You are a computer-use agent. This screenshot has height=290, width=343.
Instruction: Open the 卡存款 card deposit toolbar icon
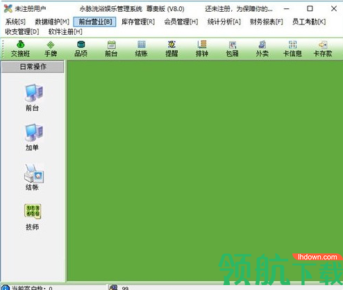[323, 49]
